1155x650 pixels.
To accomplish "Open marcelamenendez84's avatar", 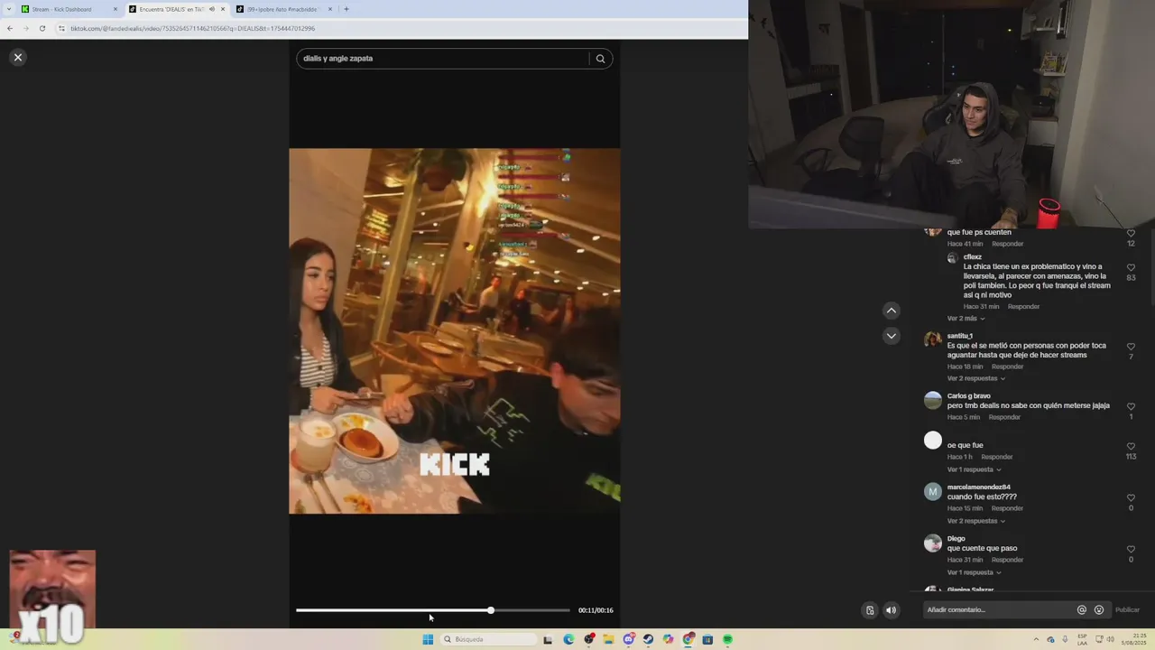I will 933,491.
